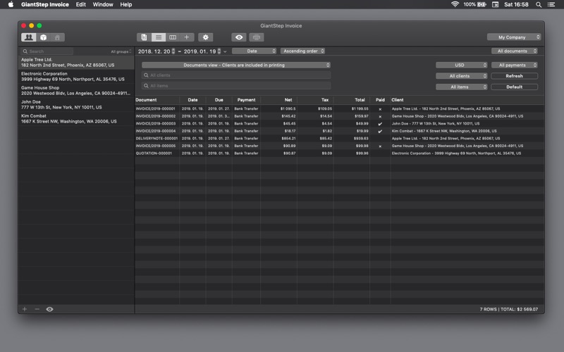
Task: Click the plus icon to add document
Action: (187, 37)
